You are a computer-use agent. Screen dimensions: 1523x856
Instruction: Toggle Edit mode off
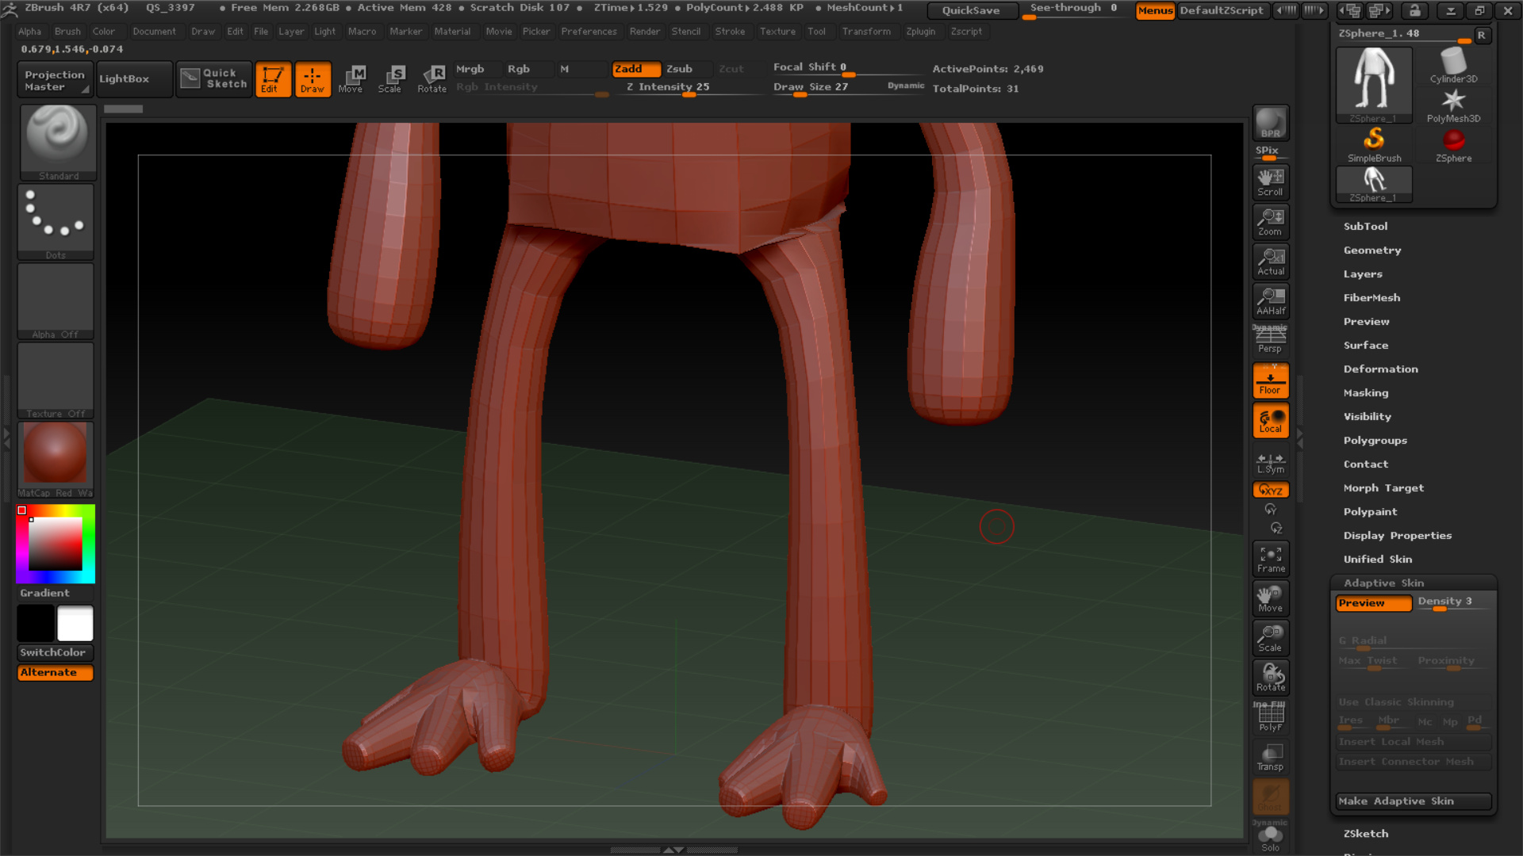click(x=273, y=79)
